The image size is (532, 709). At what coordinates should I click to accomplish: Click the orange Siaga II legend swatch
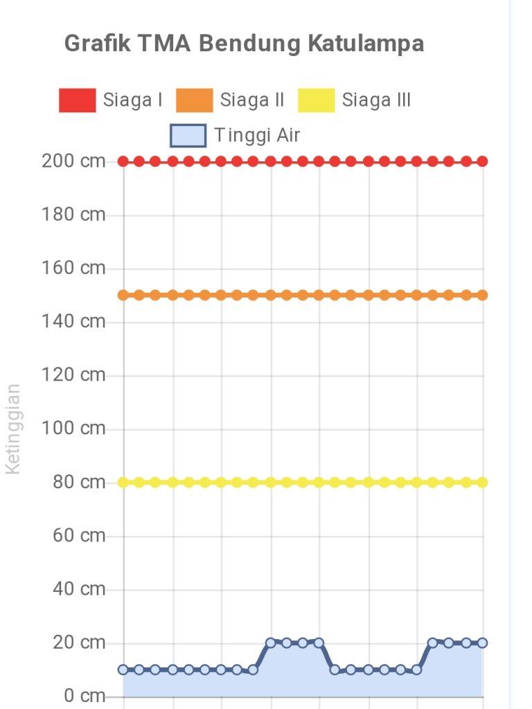click(x=195, y=100)
